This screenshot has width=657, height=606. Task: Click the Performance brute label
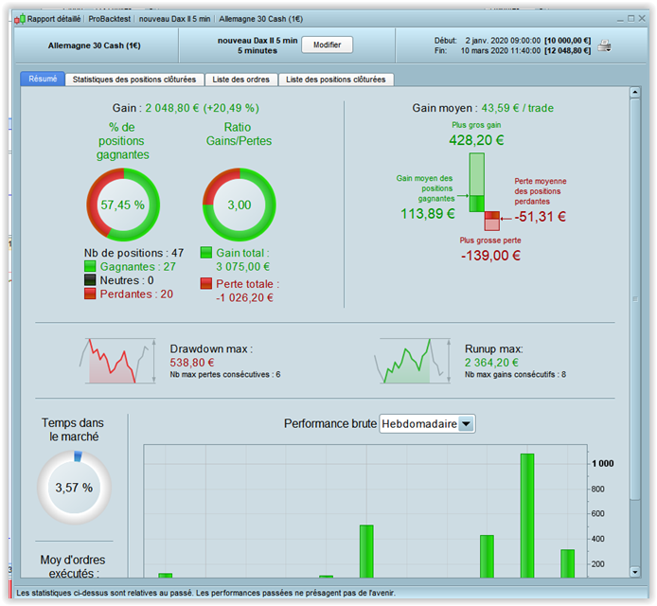coord(330,423)
